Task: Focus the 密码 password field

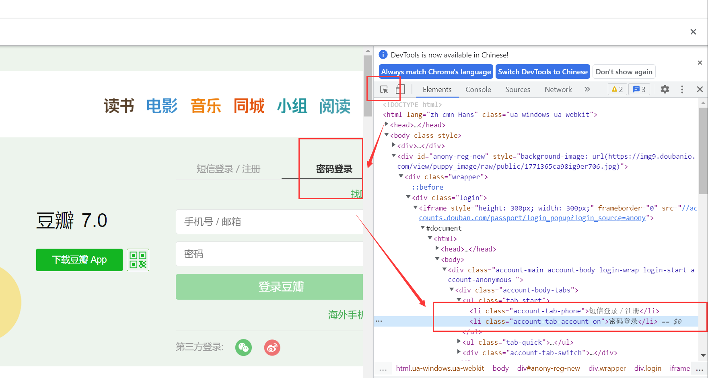Action: click(x=269, y=254)
